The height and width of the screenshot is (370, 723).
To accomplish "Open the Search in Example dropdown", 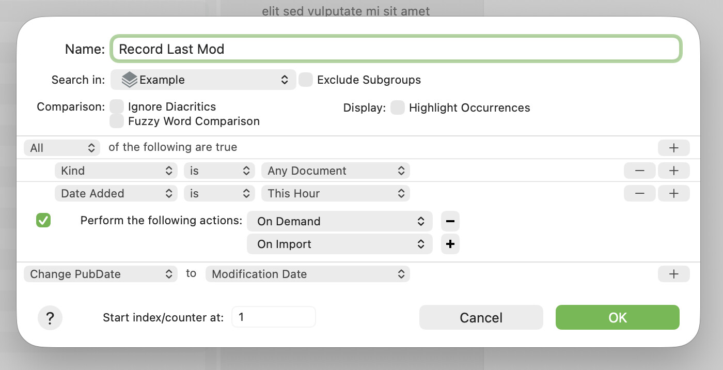I will [203, 80].
